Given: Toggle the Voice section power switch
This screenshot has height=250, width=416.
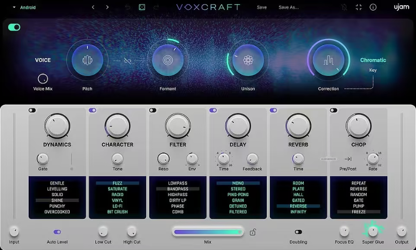Looking at the screenshot, I should pos(14,27).
